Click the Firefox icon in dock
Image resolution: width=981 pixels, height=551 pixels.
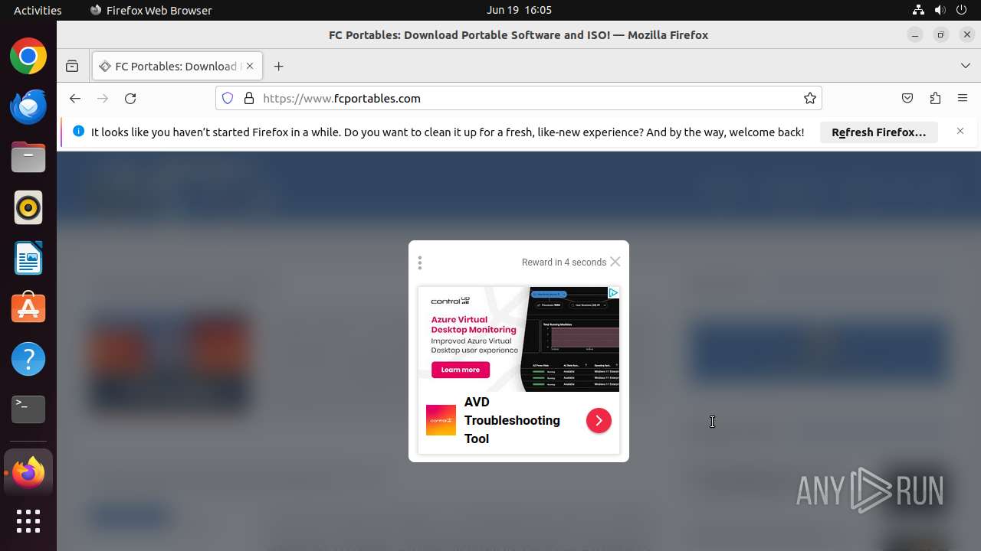pos(28,472)
